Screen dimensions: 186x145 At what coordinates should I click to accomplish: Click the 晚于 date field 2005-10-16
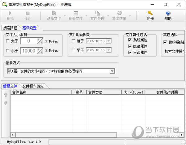click(96, 41)
